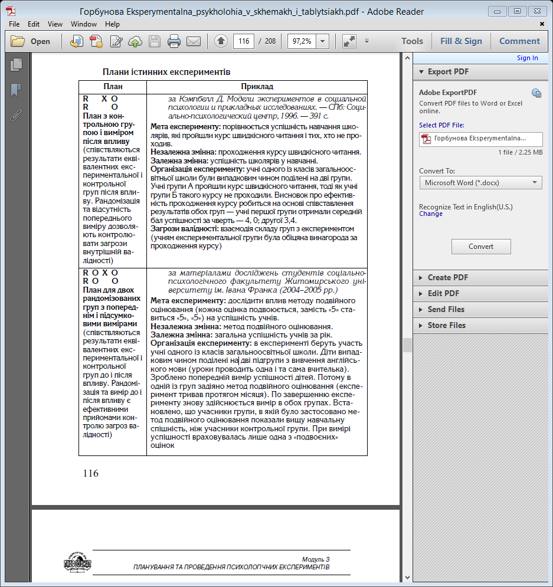Print the document using printer icon
This screenshot has height=587, width=553.
(x=174, y=41)
